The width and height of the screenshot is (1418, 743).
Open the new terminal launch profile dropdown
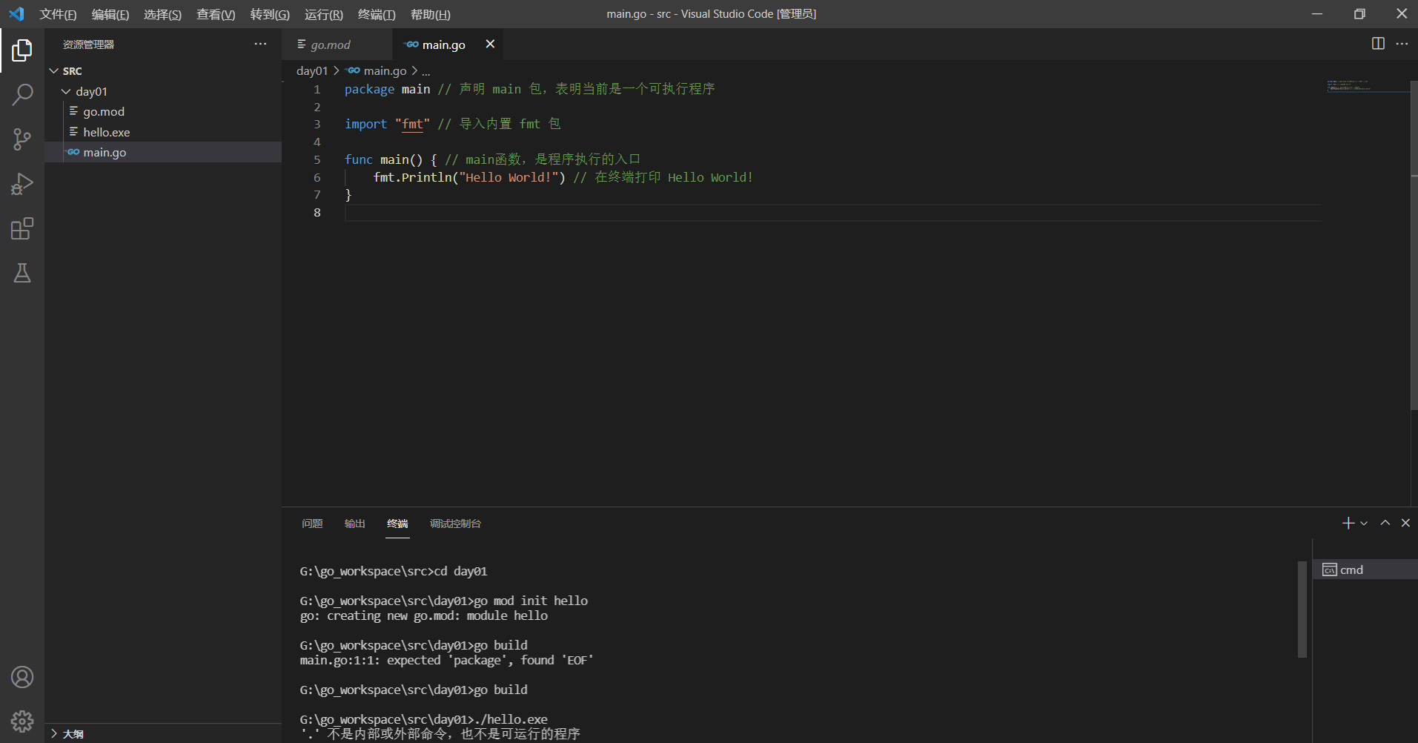(1364, 524)
